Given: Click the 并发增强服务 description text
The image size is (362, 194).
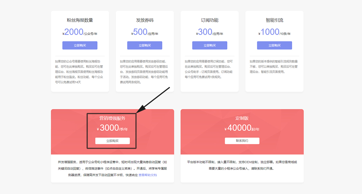Looking at the screenshot, I should tap(112, 169).
